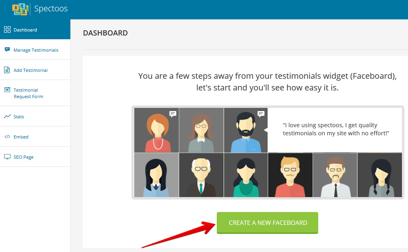Click comment bubble on bearded man avatar
Viewport: 408px width, 252px height.
(261, 114)
